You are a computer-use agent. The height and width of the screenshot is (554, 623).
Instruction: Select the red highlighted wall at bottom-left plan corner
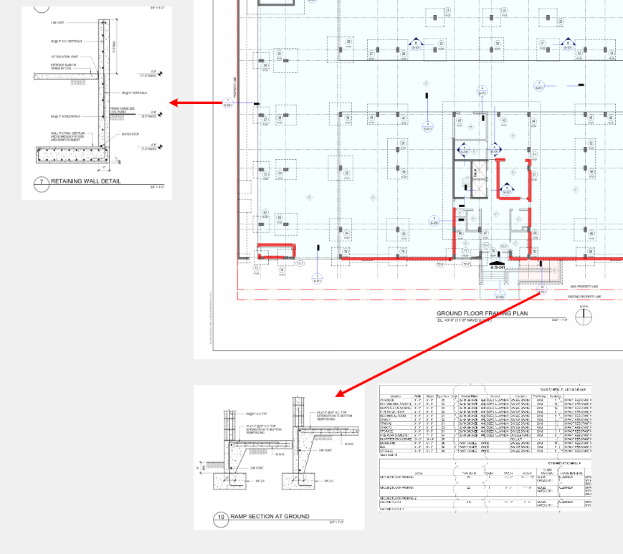tap(276, 251)
